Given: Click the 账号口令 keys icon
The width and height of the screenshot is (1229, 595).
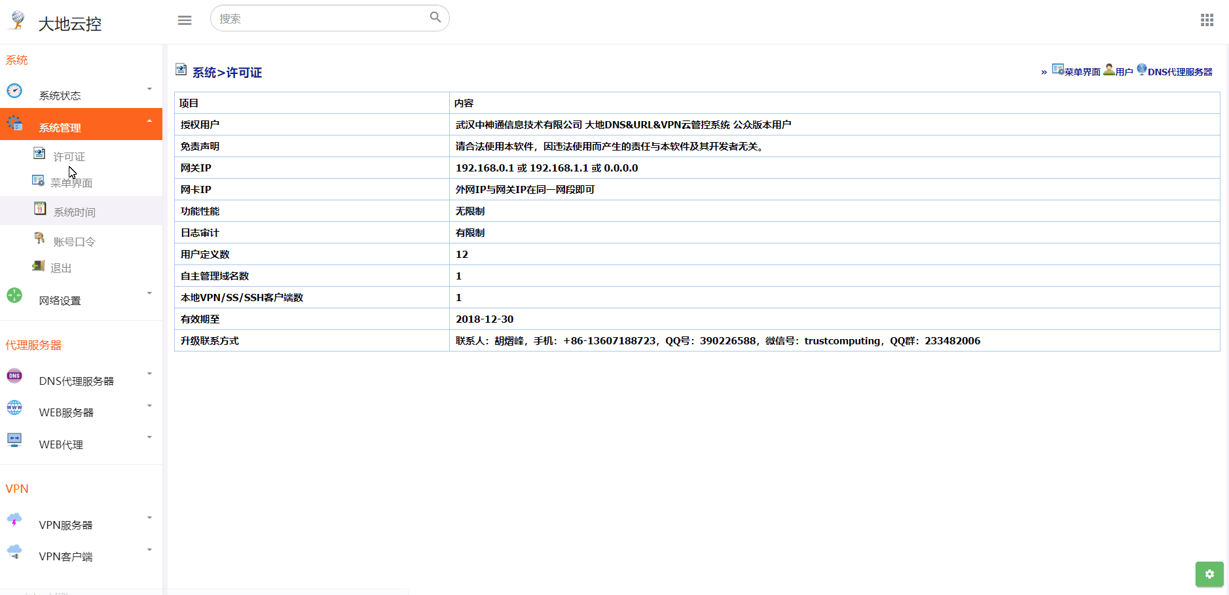Looking at the screenshot, I should (39, 238).
